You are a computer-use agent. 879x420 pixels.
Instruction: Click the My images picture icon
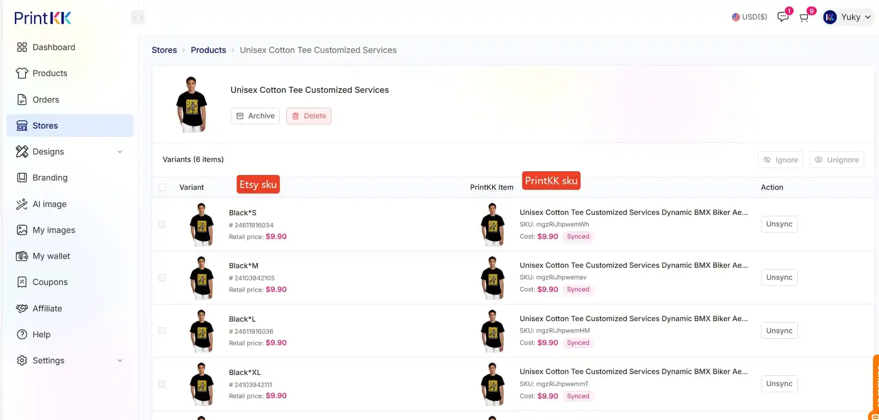point(22,230)
